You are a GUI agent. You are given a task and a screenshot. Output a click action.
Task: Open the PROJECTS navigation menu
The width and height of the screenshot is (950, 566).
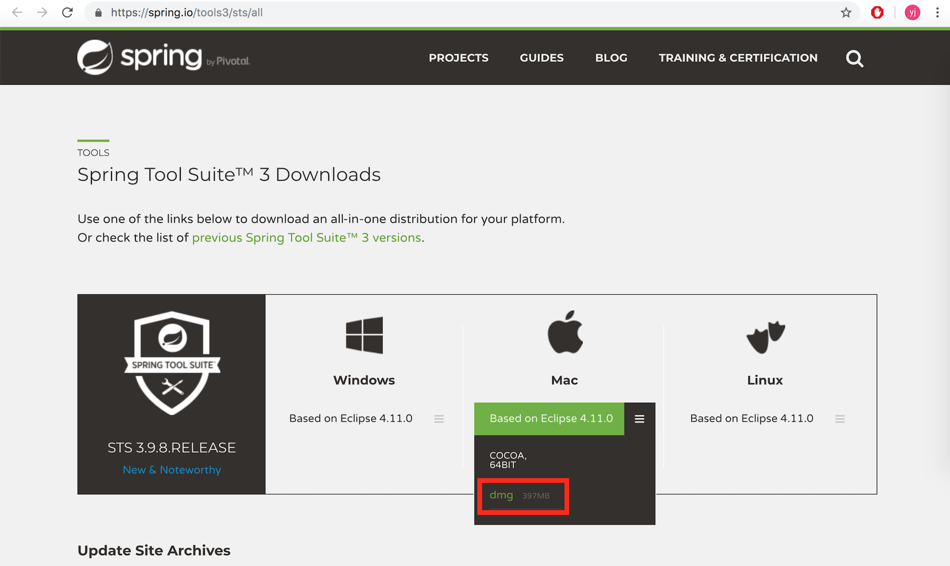(458, 58)
